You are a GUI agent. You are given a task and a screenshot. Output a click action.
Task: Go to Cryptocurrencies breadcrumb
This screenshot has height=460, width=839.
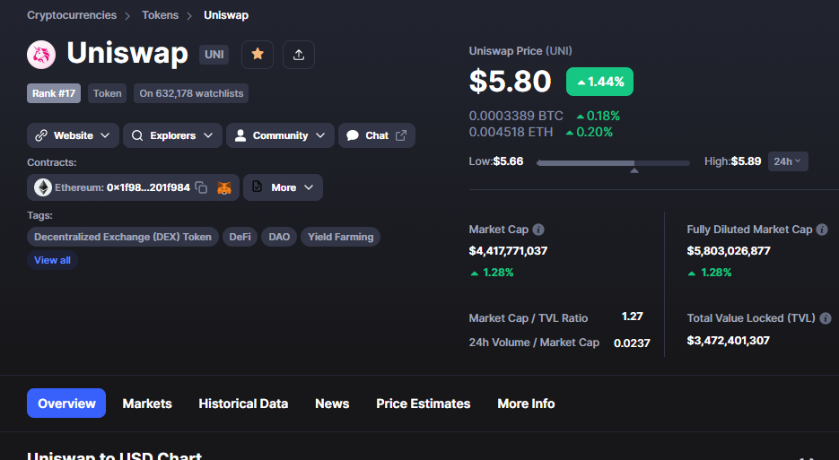[72, 15]
